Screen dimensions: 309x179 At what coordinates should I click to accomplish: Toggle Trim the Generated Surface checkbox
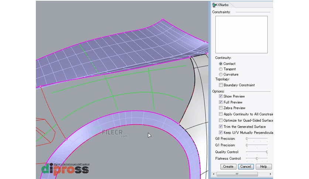[221, 126]
